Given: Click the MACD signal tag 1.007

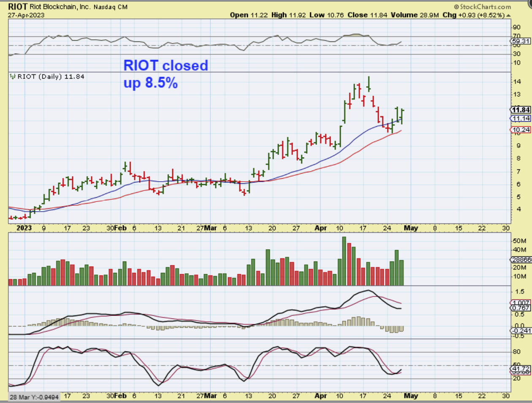Looking at the screenshot, I should pos(521,303).
